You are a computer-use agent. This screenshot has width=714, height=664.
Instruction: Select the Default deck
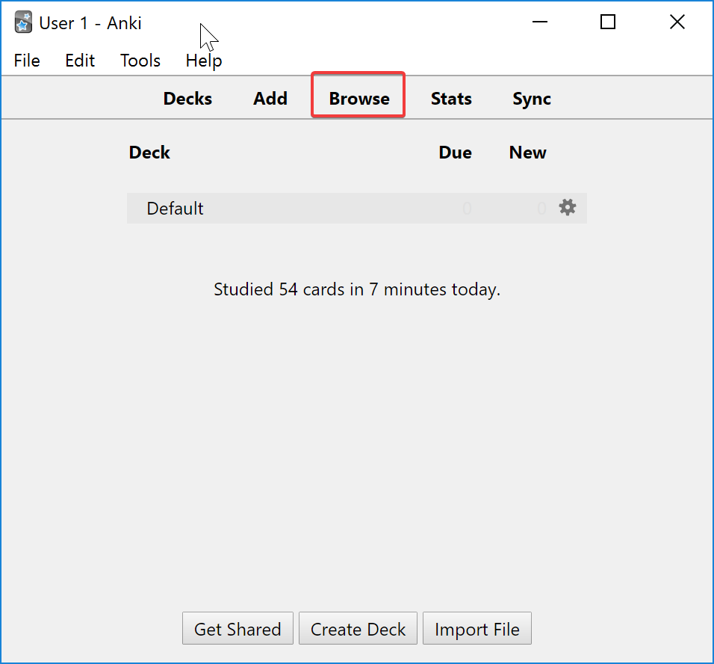pos(175,209)
